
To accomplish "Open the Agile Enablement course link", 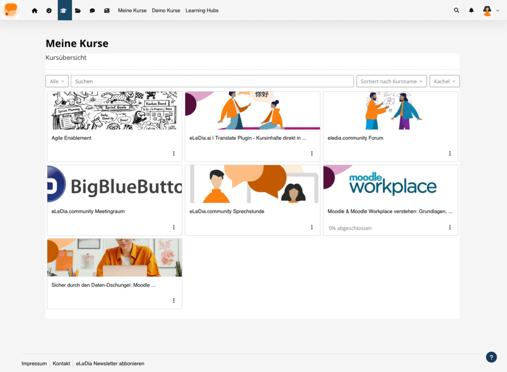I will 71,138.
